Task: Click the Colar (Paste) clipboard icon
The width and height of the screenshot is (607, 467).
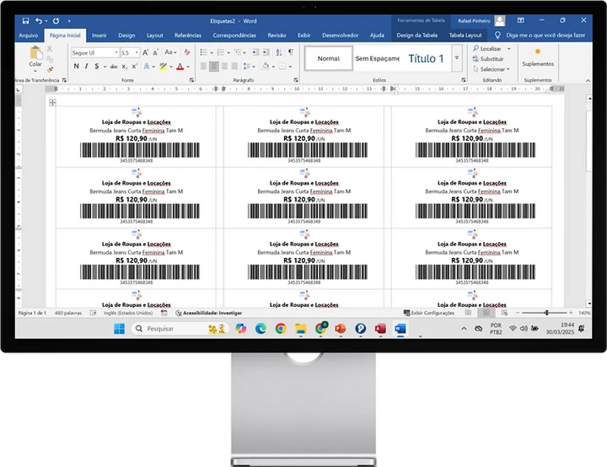Action: pos(35,53)
